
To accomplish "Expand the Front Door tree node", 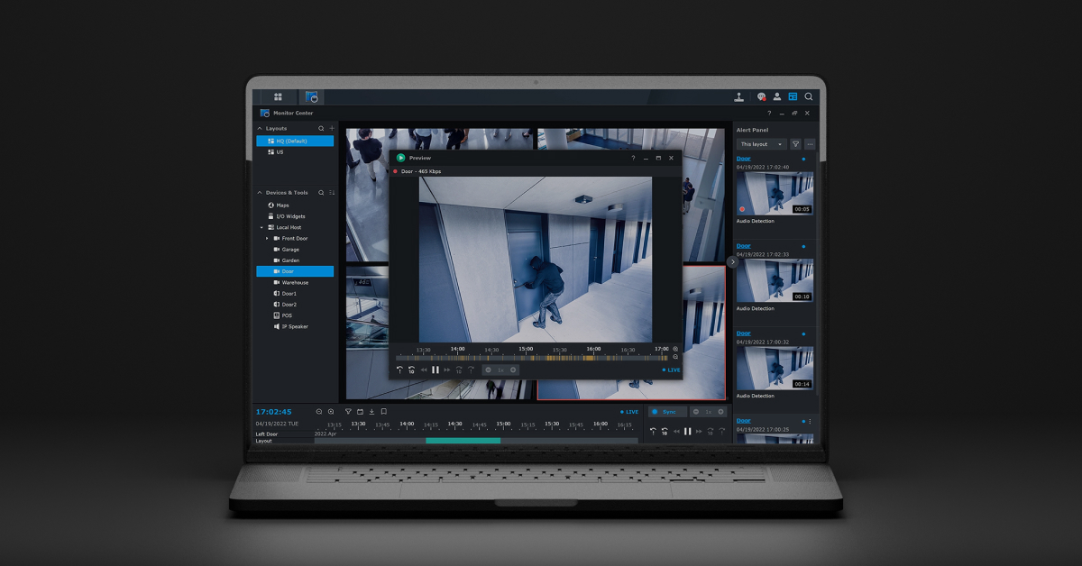I will tap(267, 239).
